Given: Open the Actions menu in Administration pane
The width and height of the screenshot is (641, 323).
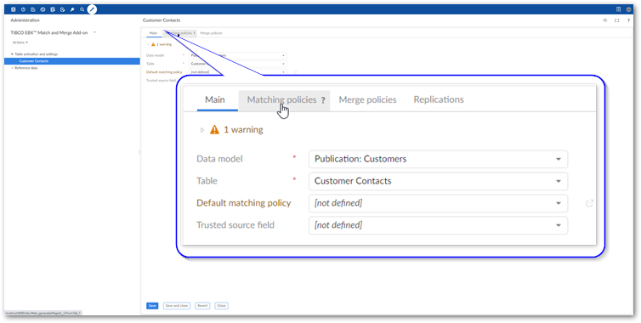Looking at the screenshot, I should click(20, 42).
